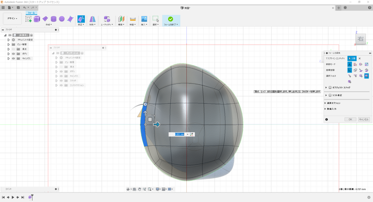This screenshot has width=373, height=202.
Task: Switch to the フォーム tab
Action: (x=31, y=13)
